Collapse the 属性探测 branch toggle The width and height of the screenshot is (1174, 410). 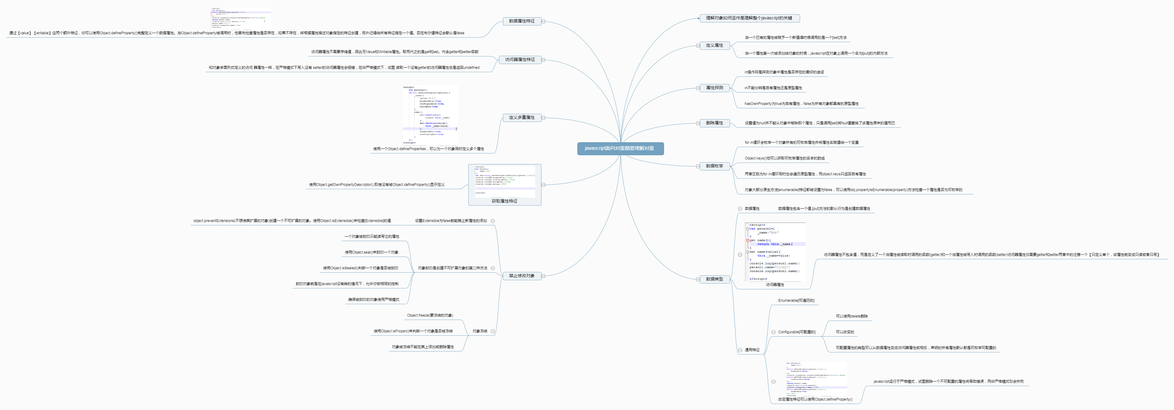point(698,88)
